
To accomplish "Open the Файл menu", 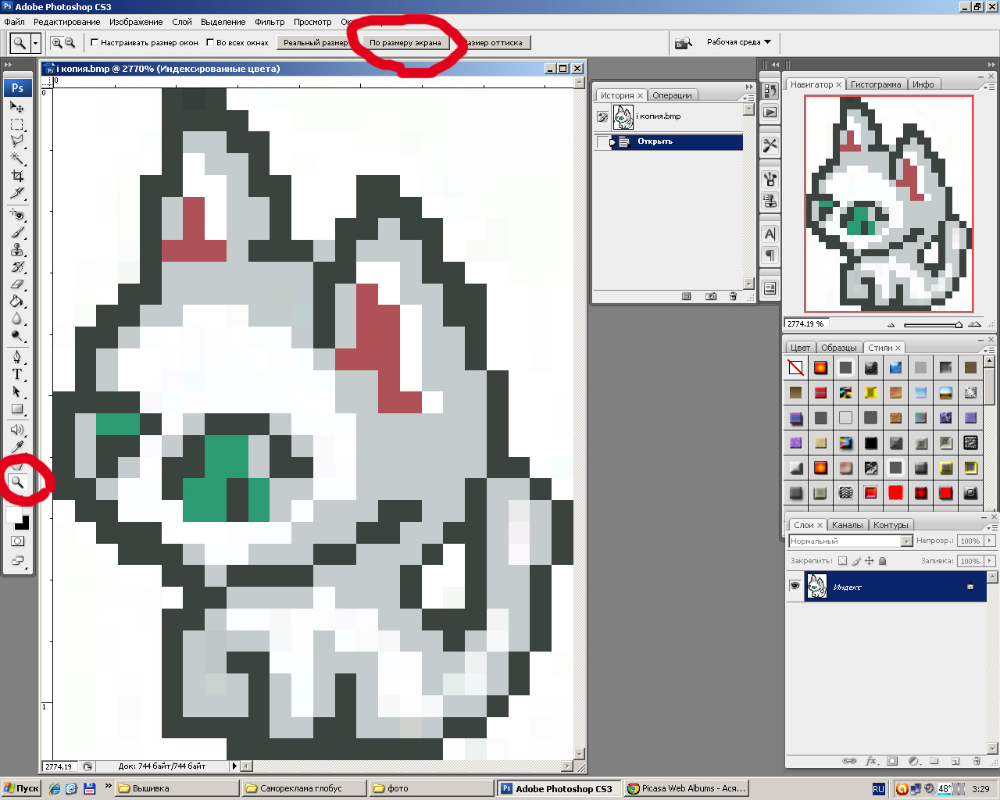I will [x=14, y=22].
